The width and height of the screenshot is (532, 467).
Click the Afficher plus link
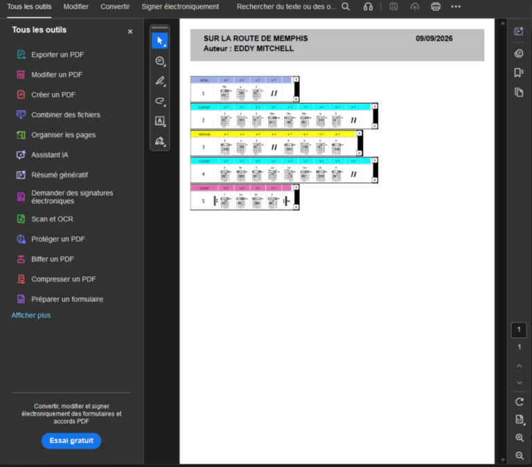click(31, 315)
